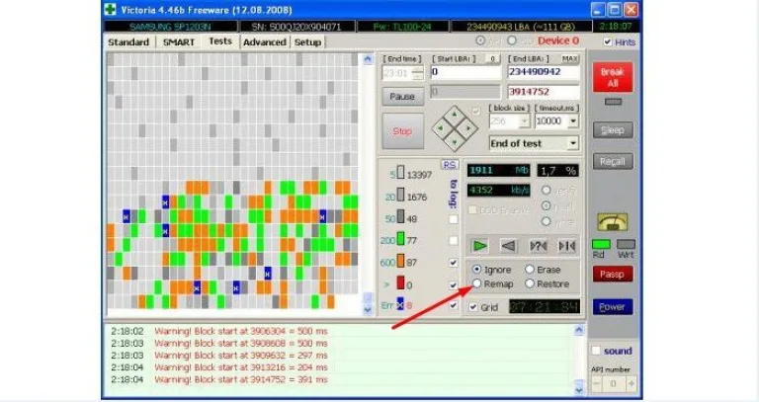Click the current LBA 3914752 field
Viewport: 759px width, 402px height.
544,92
